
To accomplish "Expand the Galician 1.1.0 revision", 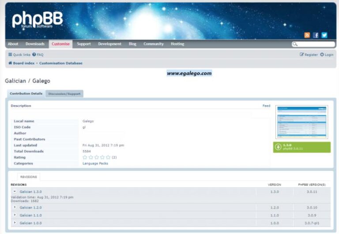I will [15, 215].
